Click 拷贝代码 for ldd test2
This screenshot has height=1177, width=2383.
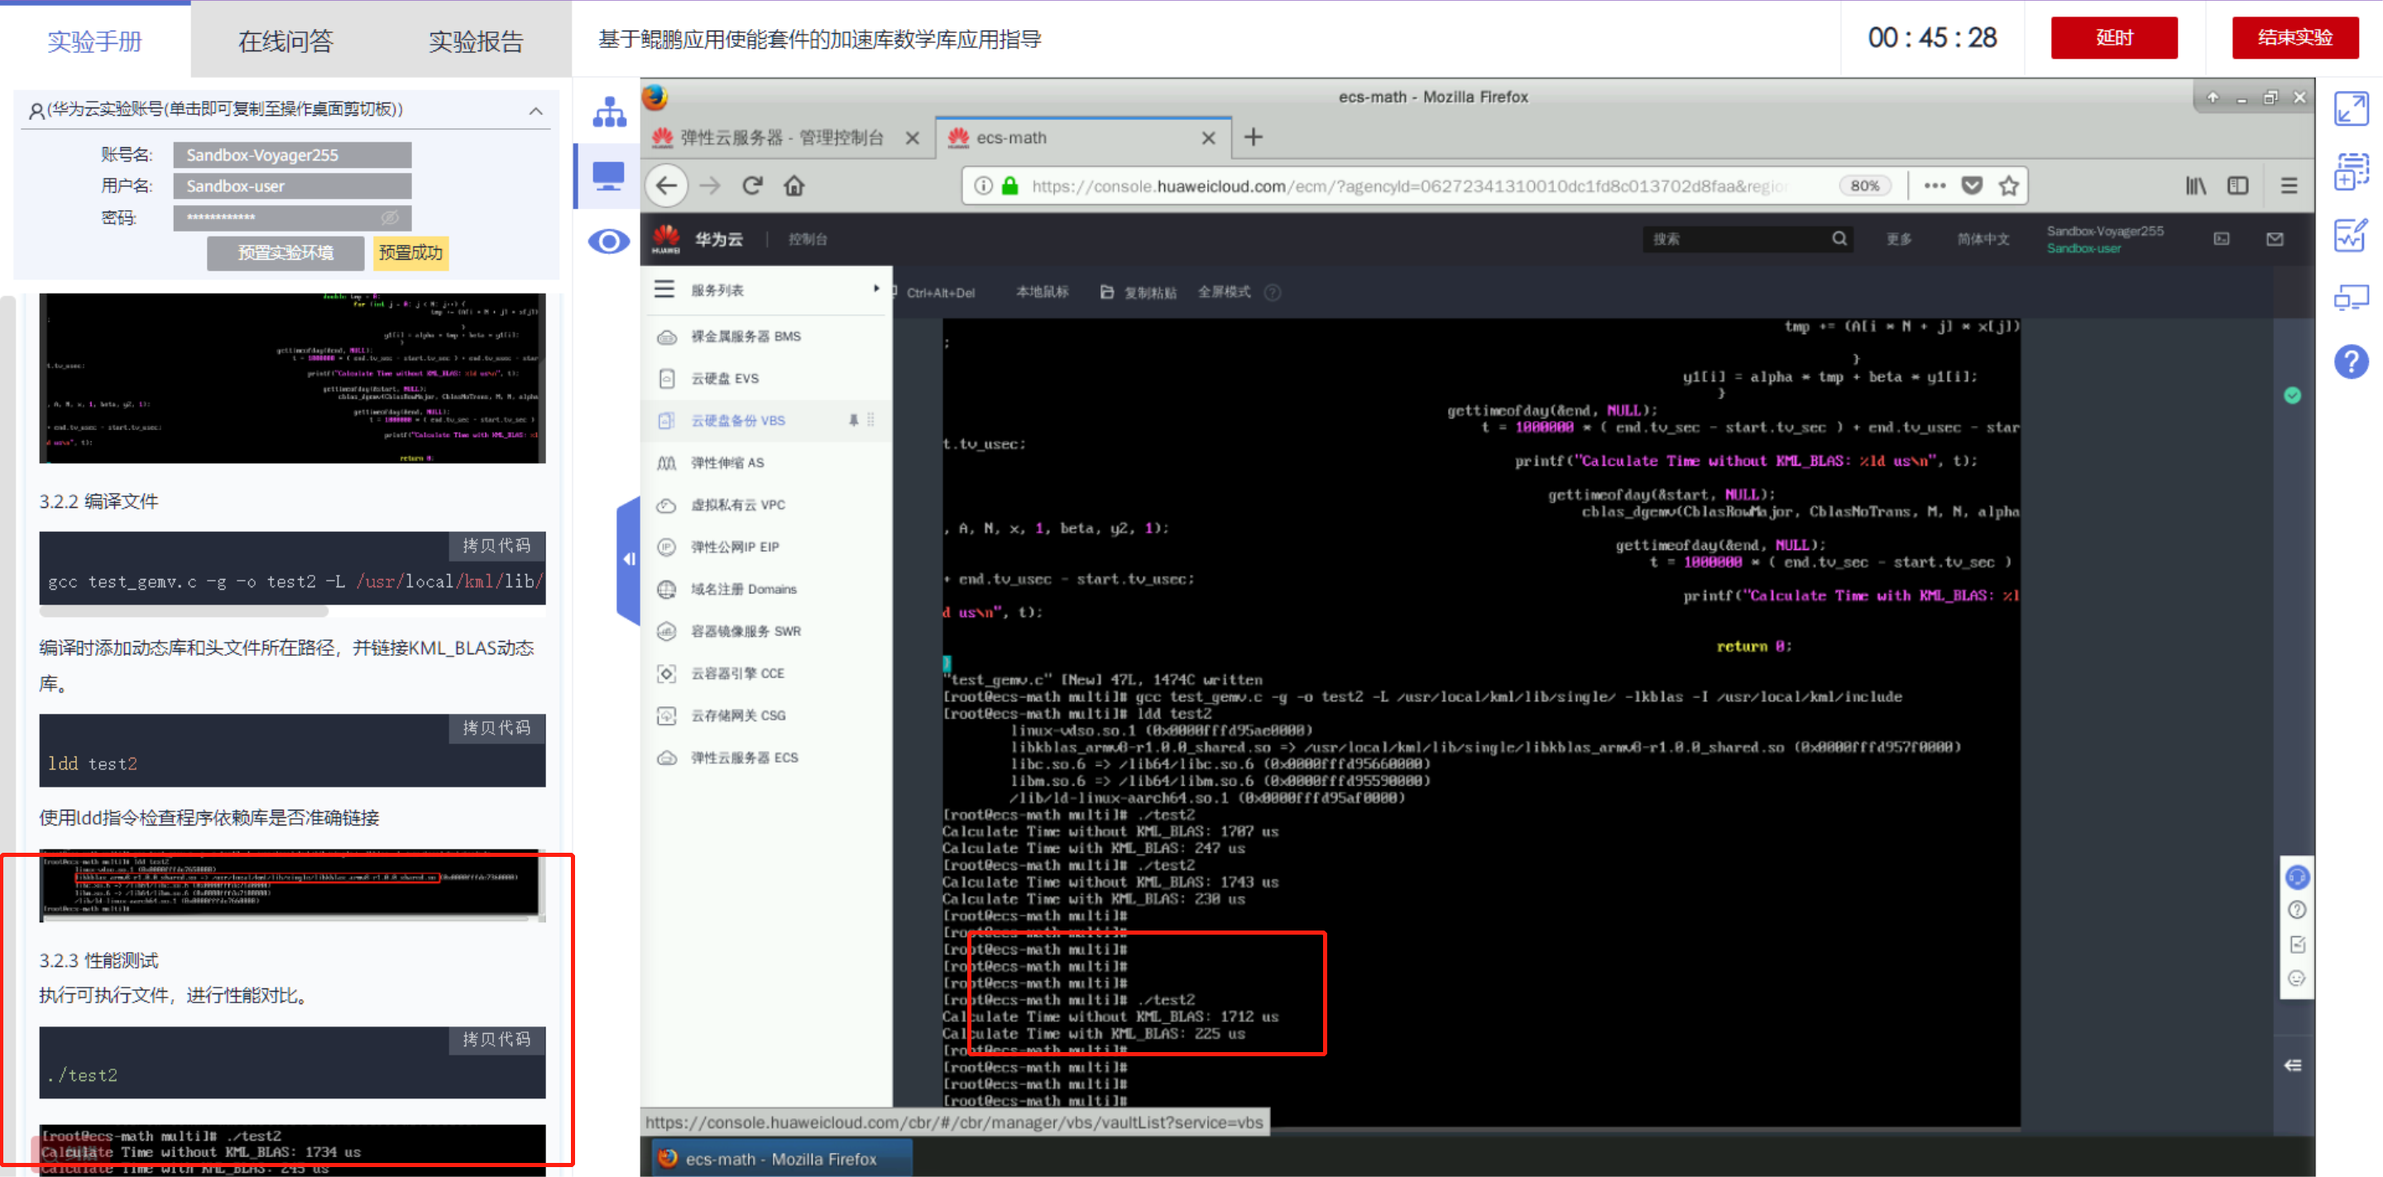click(x=496, y=728)
